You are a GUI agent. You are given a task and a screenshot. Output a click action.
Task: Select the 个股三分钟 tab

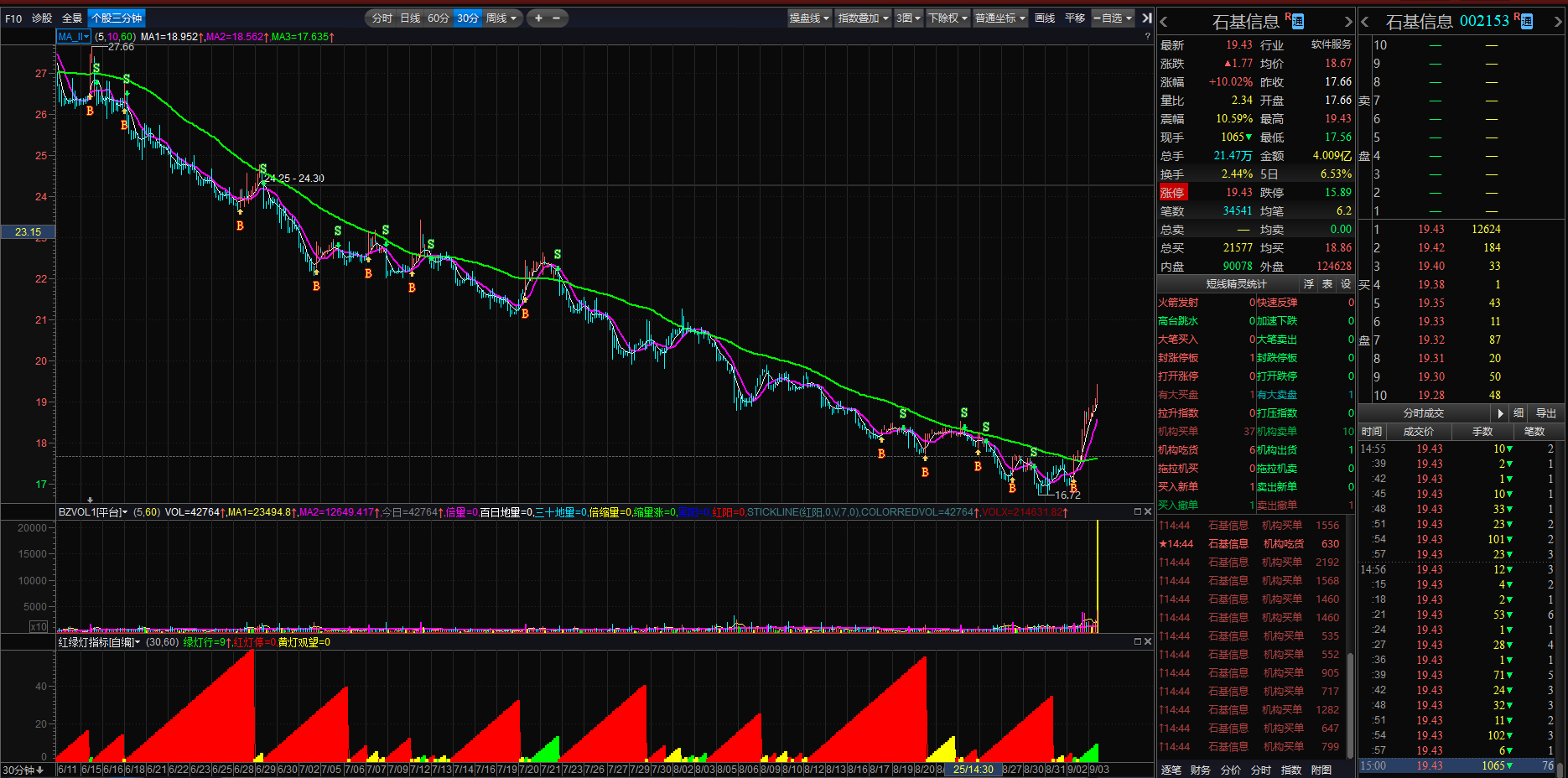point(117,18)
